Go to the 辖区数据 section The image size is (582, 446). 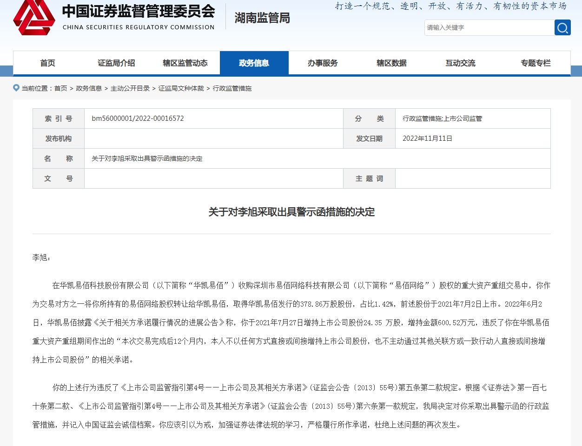391,63
